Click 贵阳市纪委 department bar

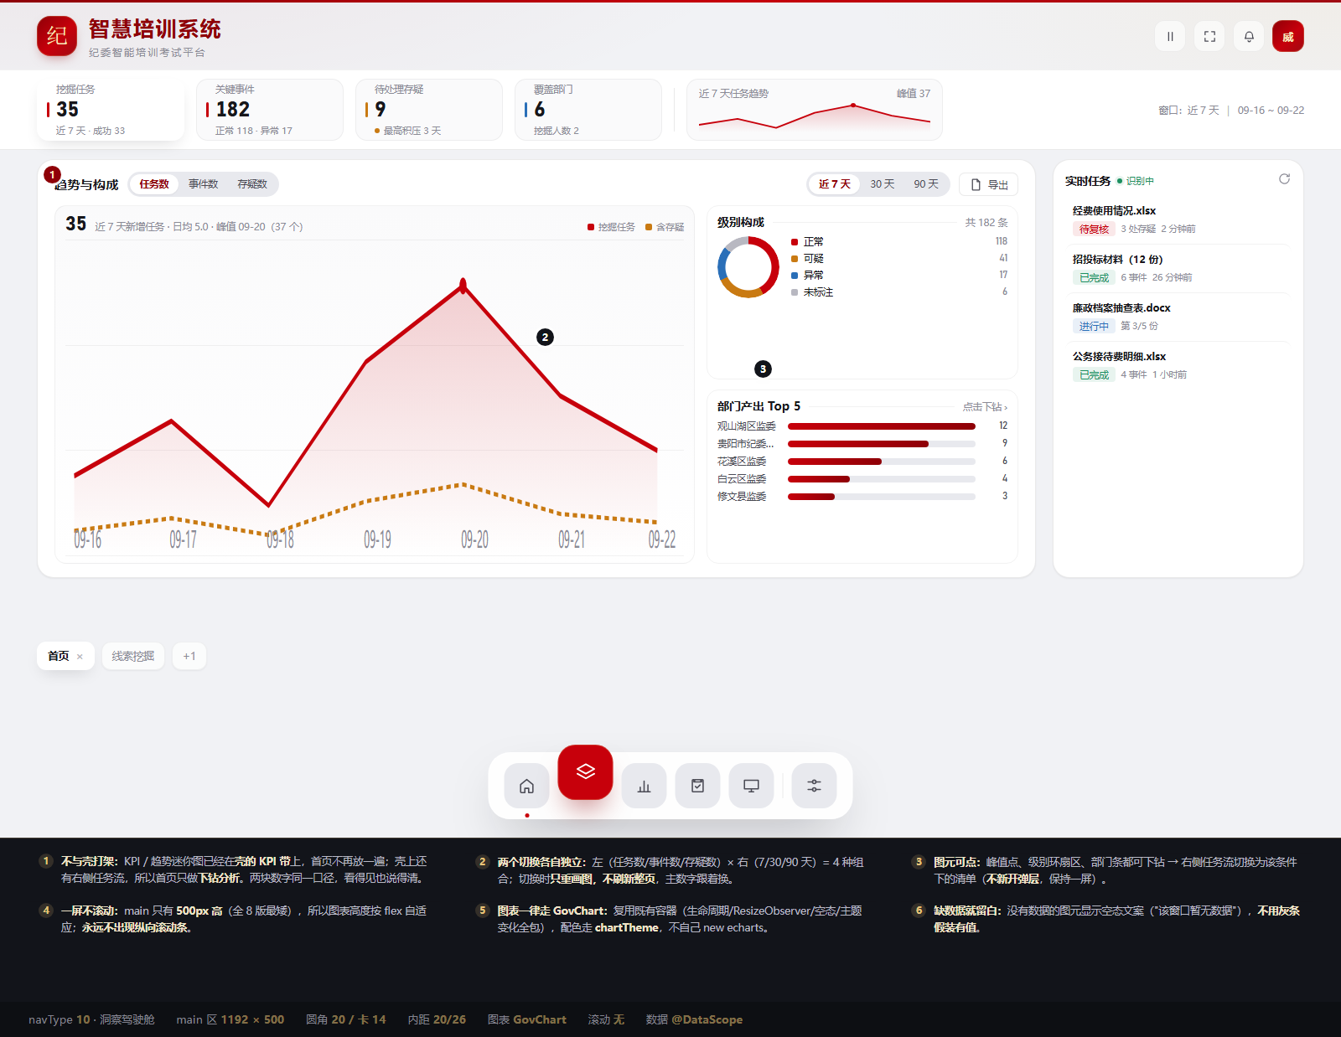click(x=882, y=444)
